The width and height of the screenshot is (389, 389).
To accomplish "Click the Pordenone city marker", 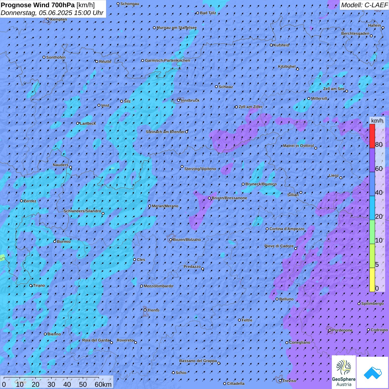I will [330, 330].
